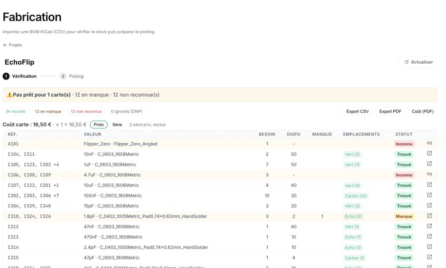Image resolution: width=446 pixels, height=268 pixels.
Task: Filter by 0 ignorés (DNP)
Action: pyautogui.click(x=127, y=111)
